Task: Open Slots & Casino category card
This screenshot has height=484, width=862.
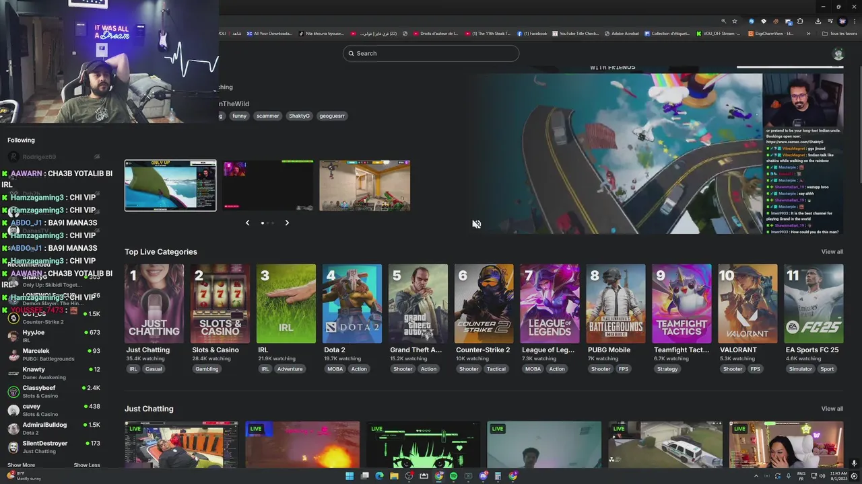Action: click(220, 304)
